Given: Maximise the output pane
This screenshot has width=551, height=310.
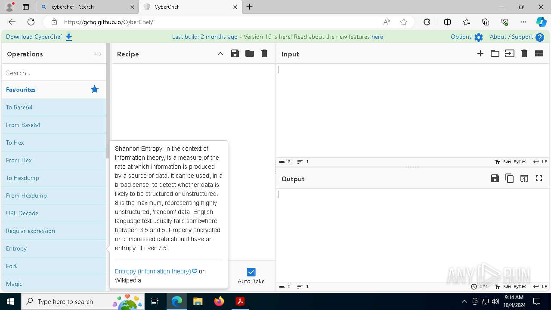Looking at the screenshot, I should pyautogui.click(x=539, y=178).
